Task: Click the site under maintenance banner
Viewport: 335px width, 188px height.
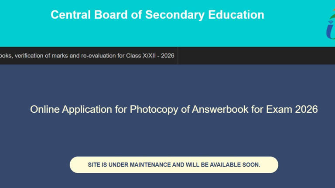Action: [x=174, y=165]
